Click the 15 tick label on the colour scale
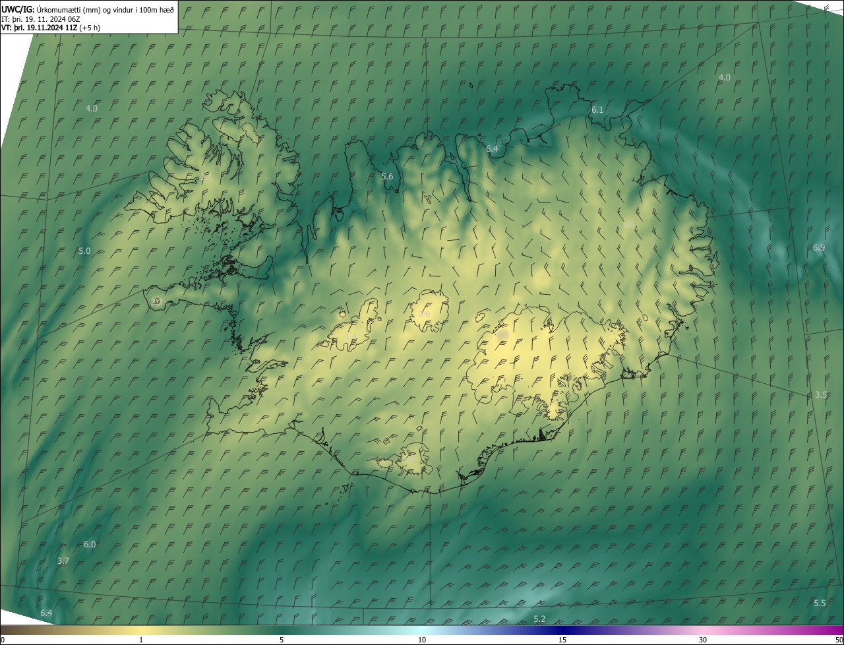Viewport: 844px width, 645px height. pyautogui.click(x=562, y=640)
